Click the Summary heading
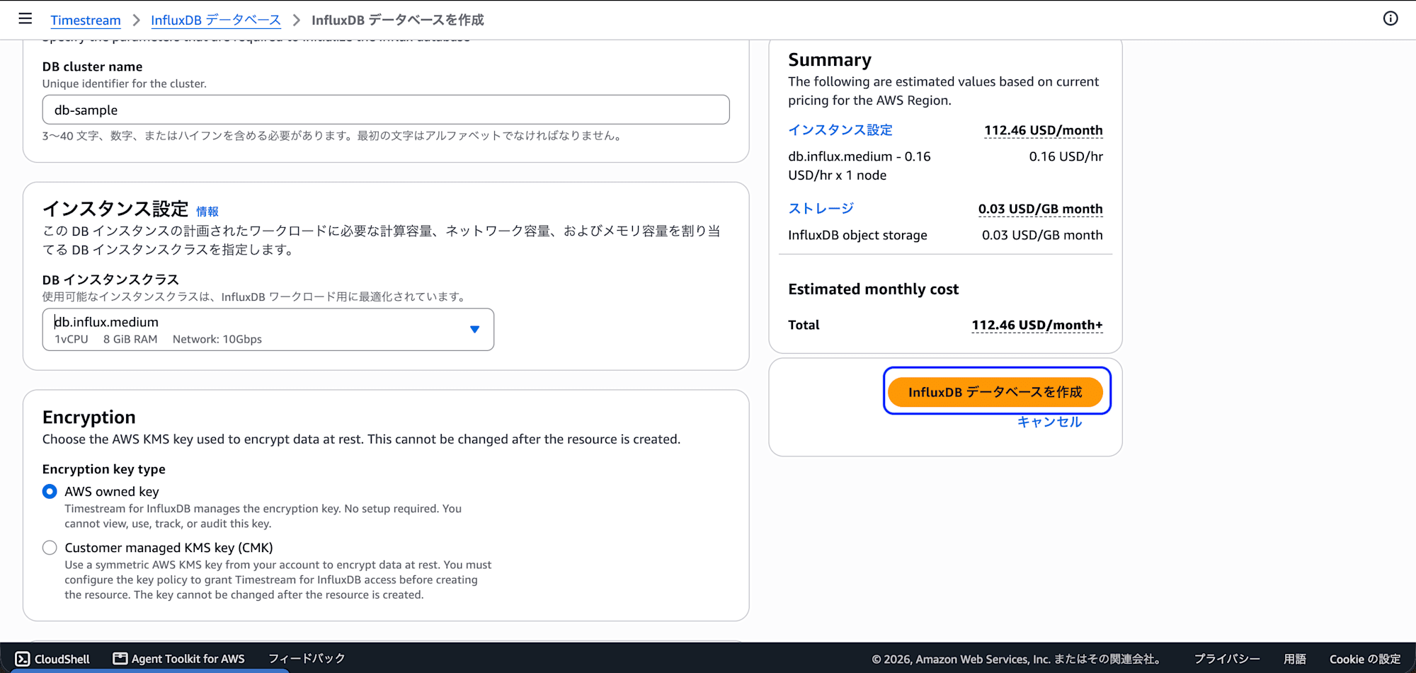Image resolution: width=1416 pixels, height=673 pixels. pyautogui.click(x=830, y=59)
